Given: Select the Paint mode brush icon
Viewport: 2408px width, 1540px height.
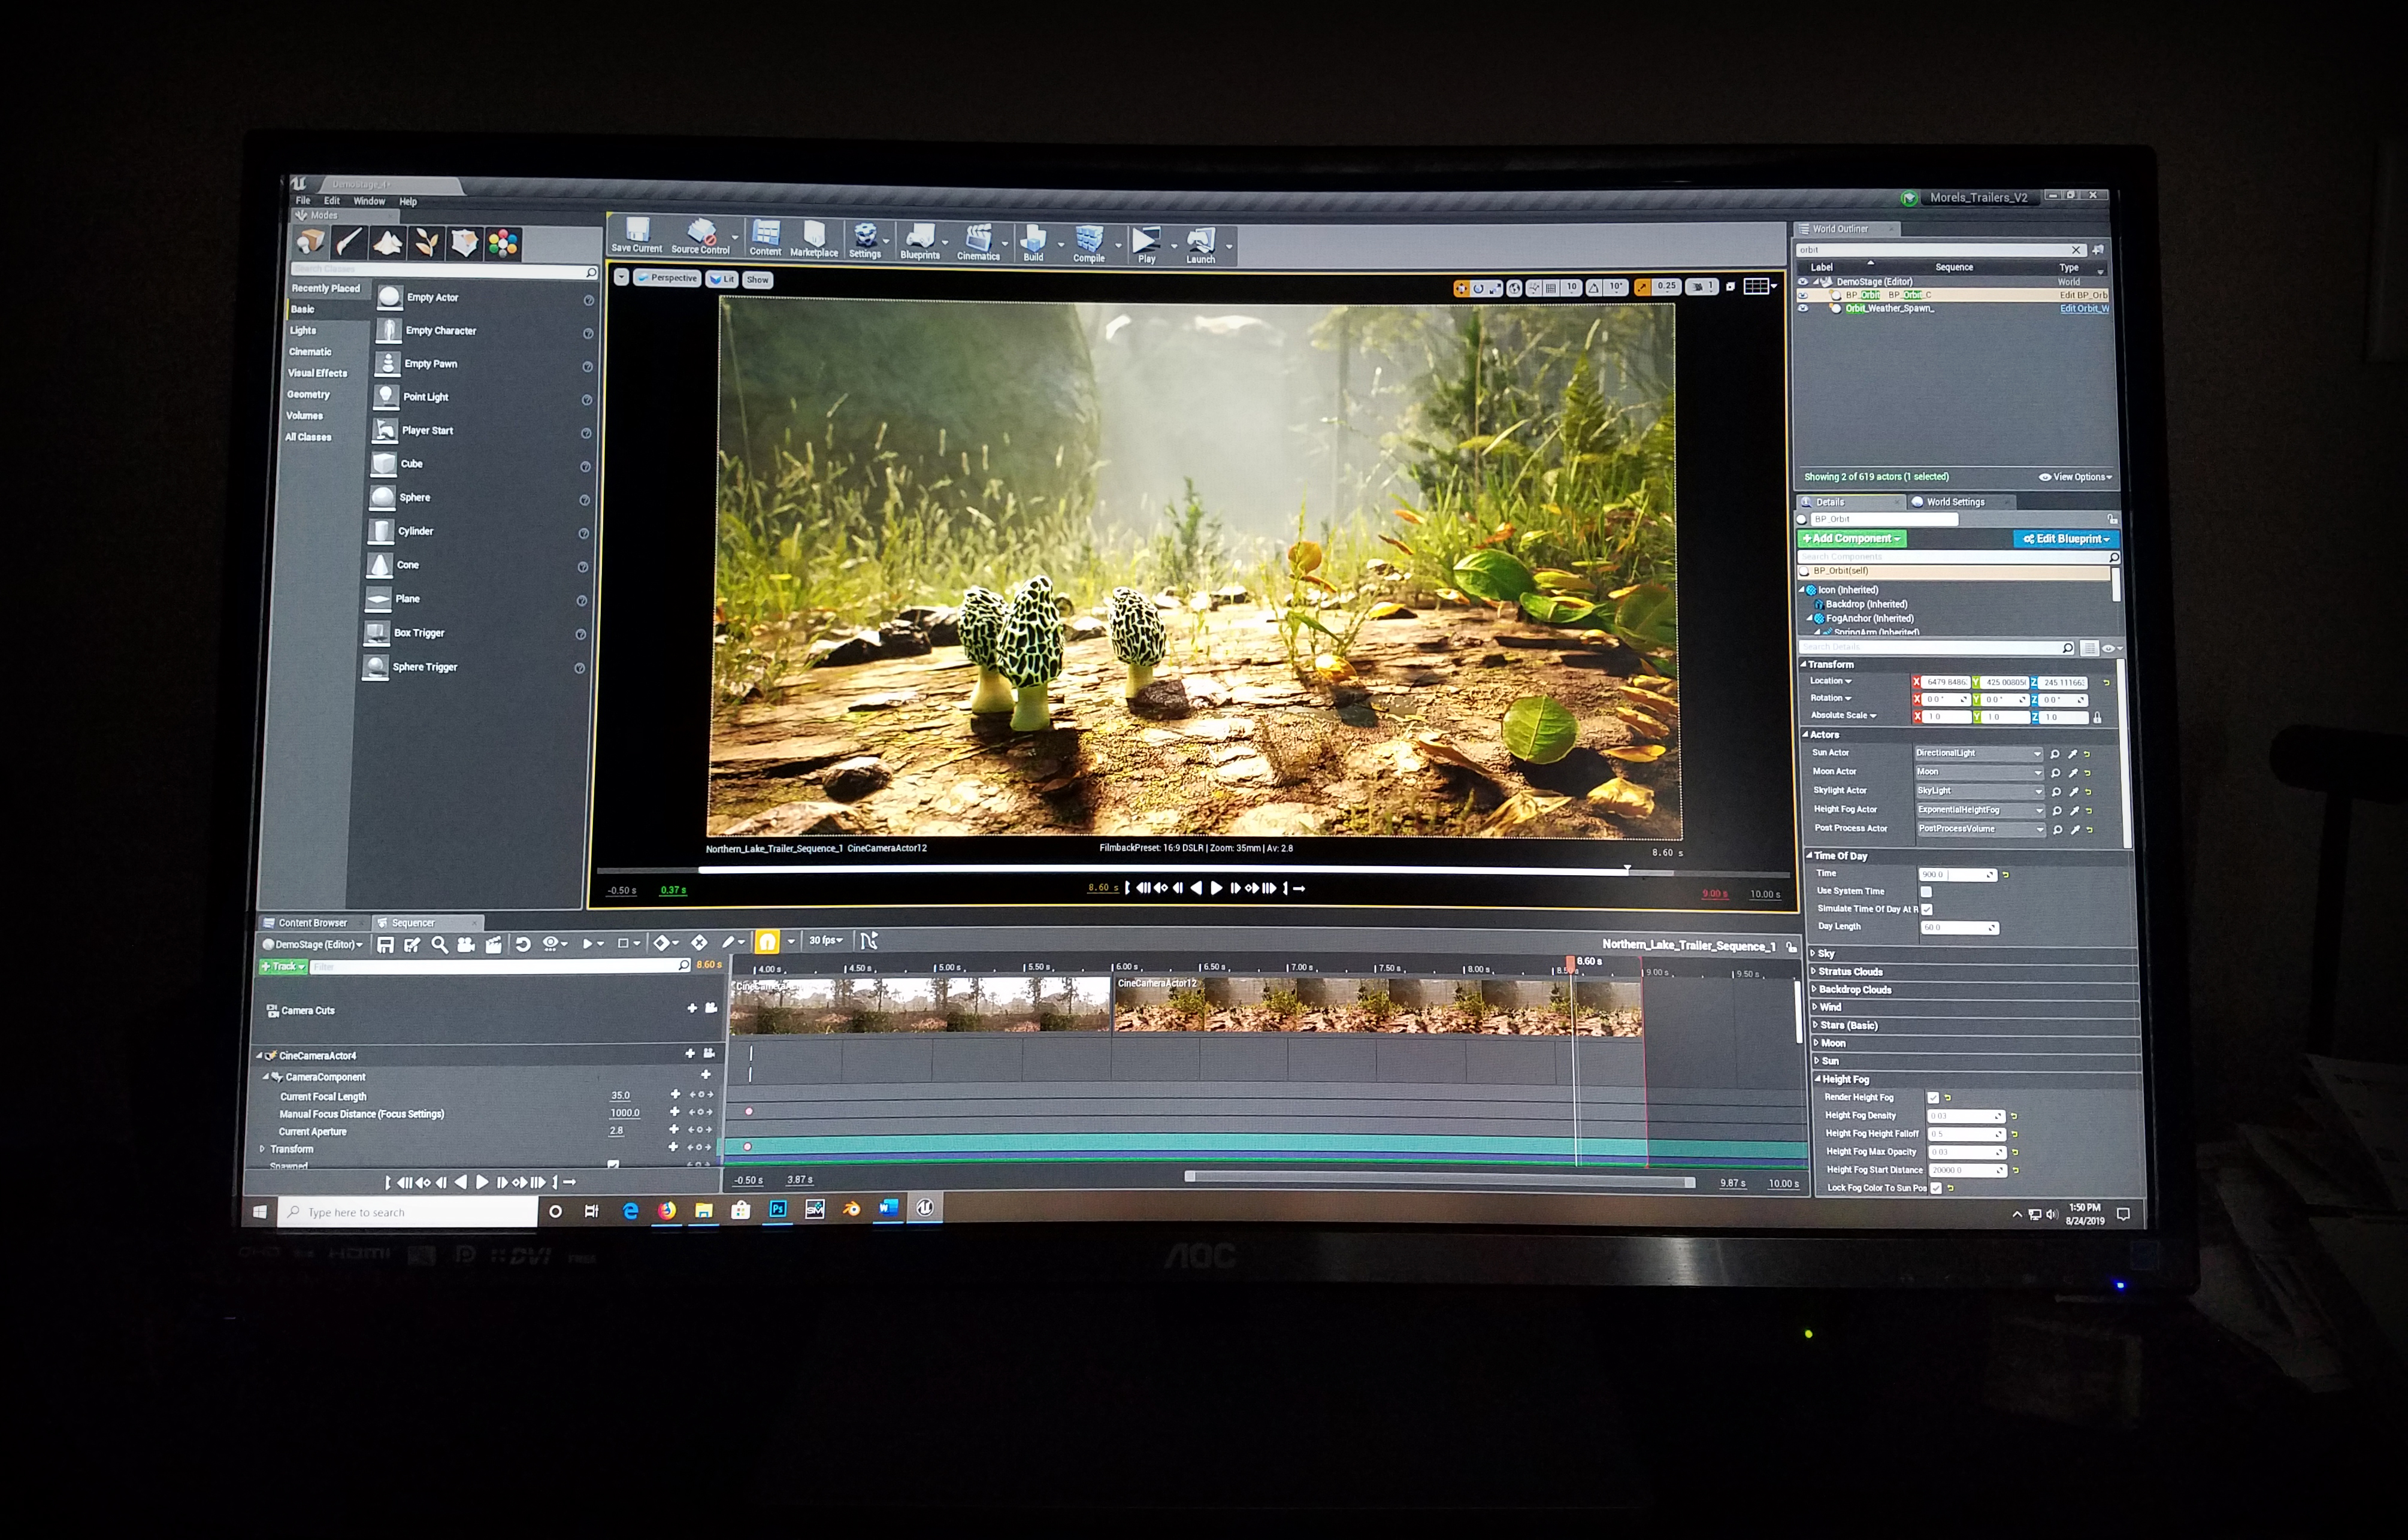Looking at the screenshot, I should pyautogui.click(x=349, y=242).
